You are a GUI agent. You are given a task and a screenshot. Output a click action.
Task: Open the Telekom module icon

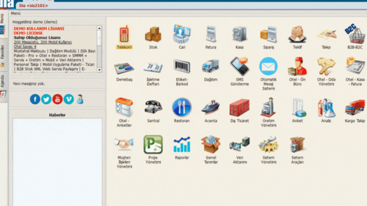coord(124,35)
